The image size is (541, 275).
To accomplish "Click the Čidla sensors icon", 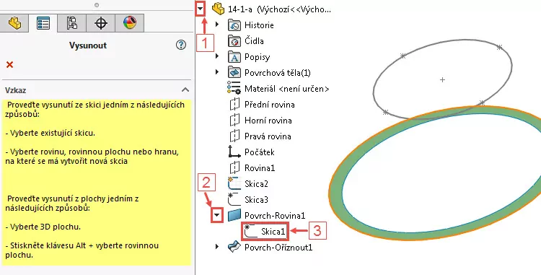I will pos(234,41).
